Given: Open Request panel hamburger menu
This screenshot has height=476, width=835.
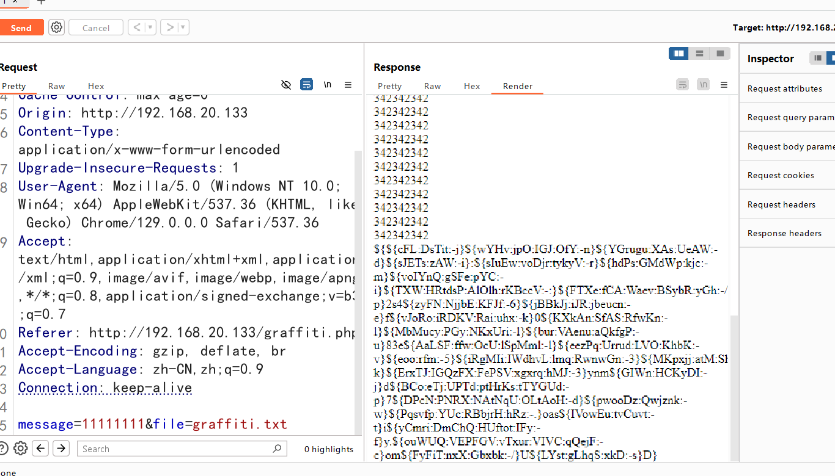Looking at the screenshot, I should pos(348,85).
